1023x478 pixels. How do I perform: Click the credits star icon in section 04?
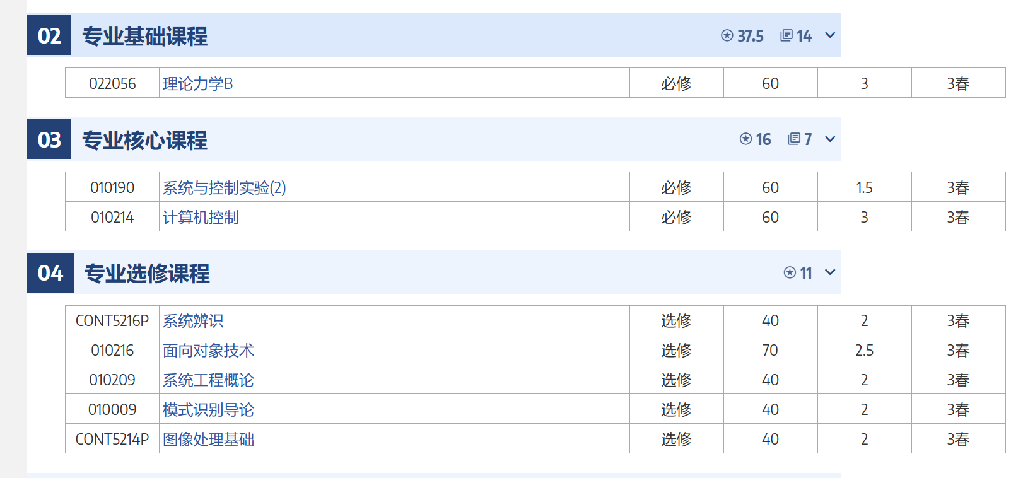point(790,272)
